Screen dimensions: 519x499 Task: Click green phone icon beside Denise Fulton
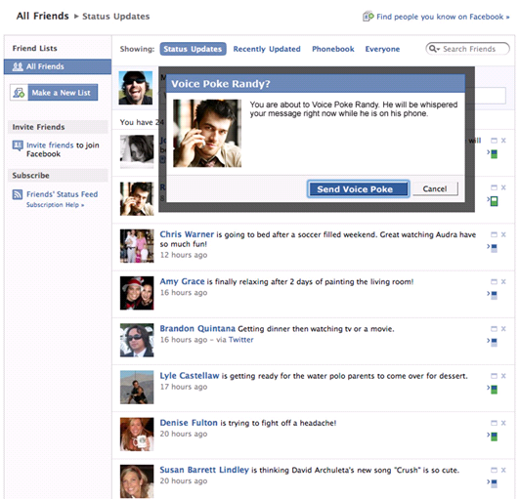point(494,437)
